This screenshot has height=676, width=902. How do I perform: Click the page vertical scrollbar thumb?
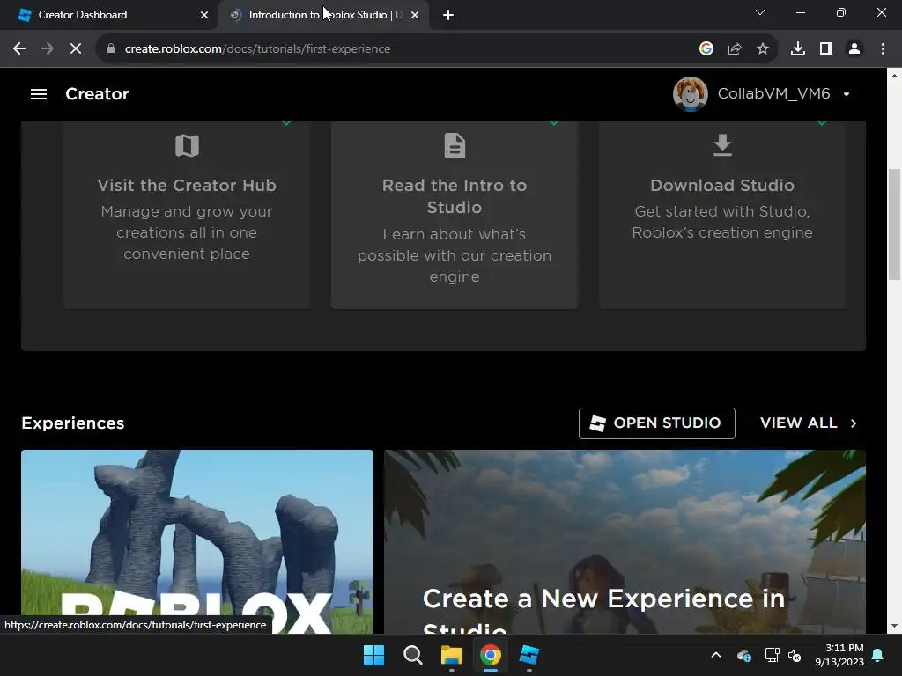pos(894,224)
